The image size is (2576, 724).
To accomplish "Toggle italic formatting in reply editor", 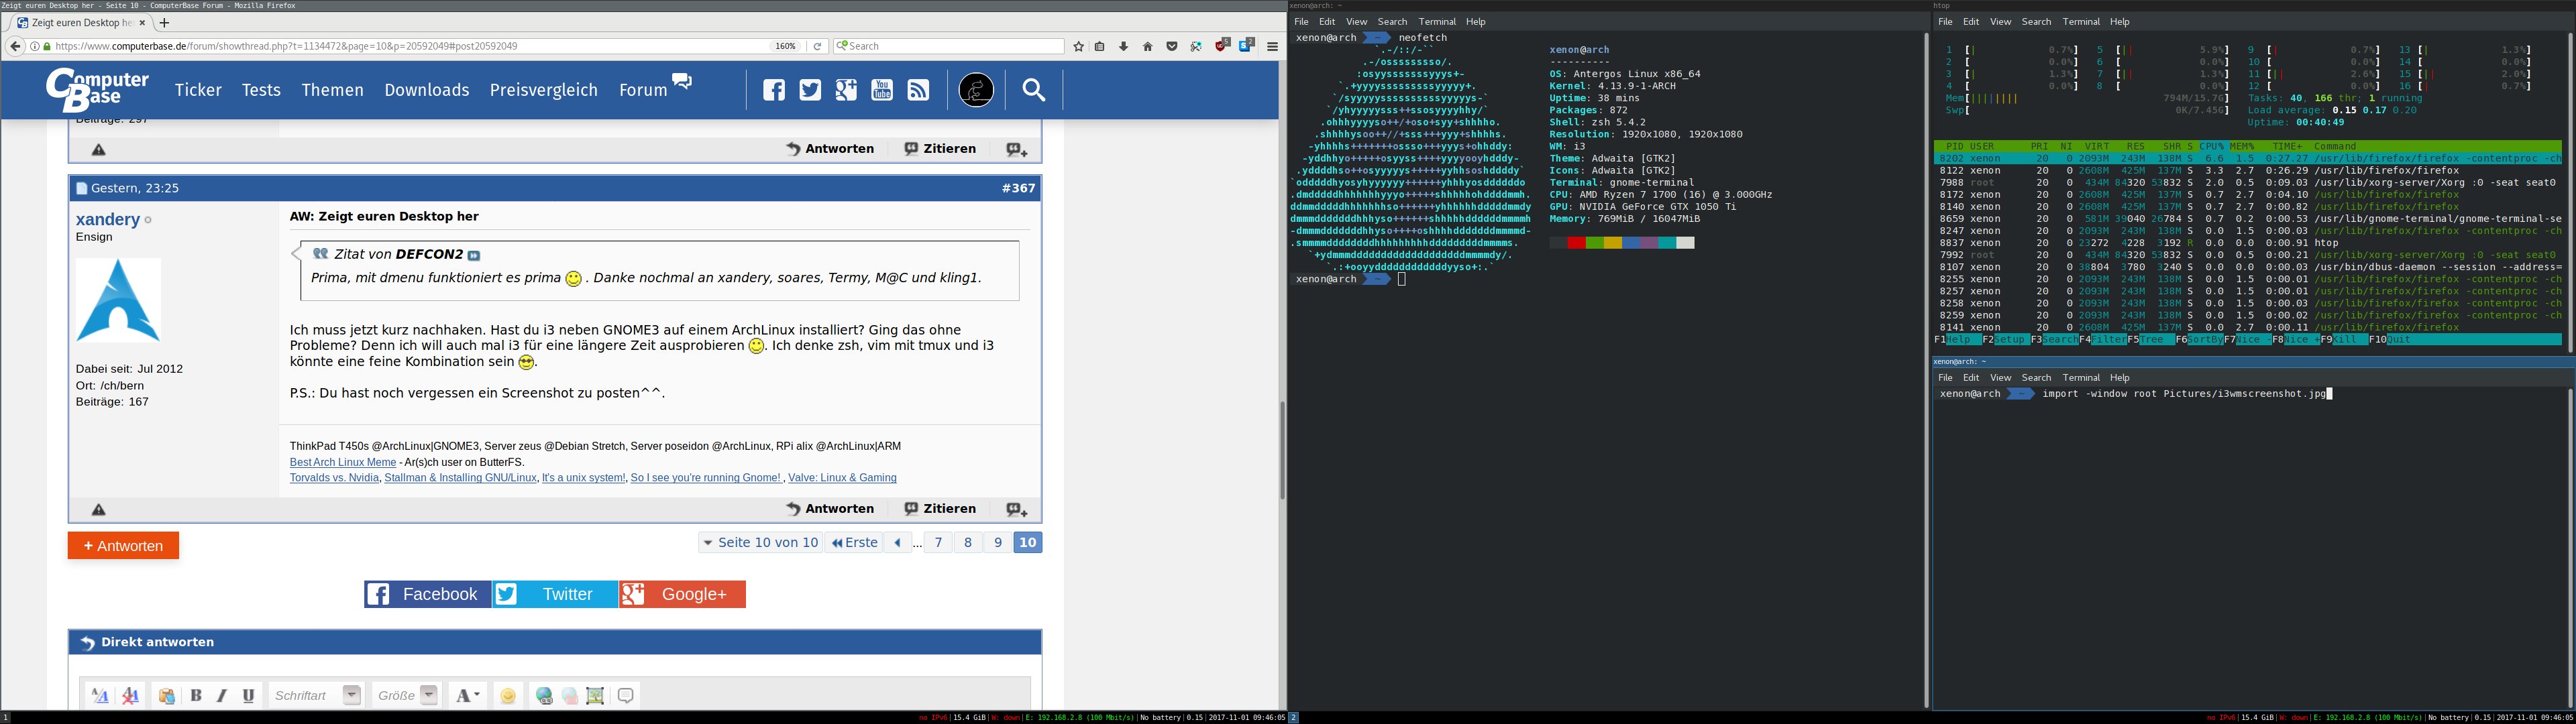I will tap(222, 696).
